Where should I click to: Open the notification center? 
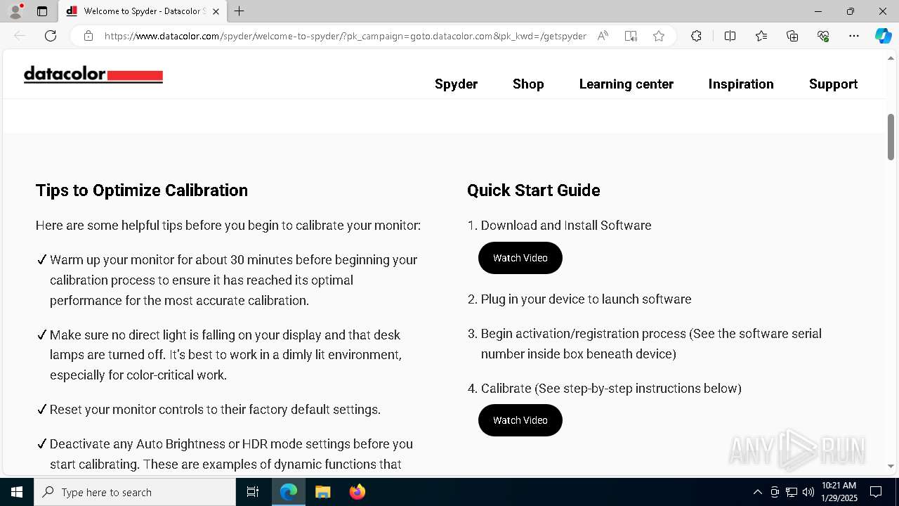click(x=876, y=492)
